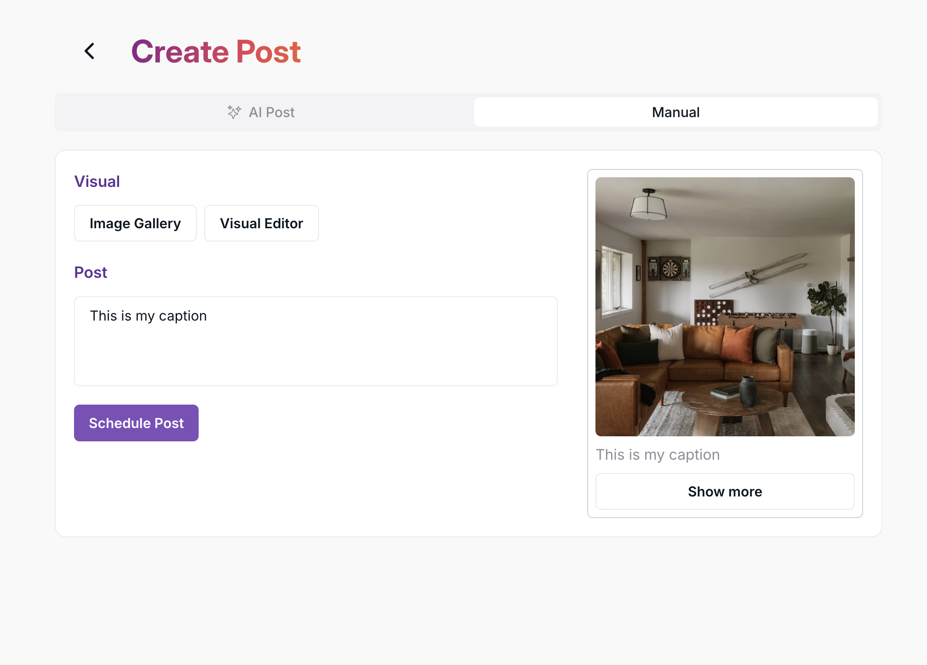Select the Manual tab
This screenshot has width=927, height=665.
[x=675, y=112]
